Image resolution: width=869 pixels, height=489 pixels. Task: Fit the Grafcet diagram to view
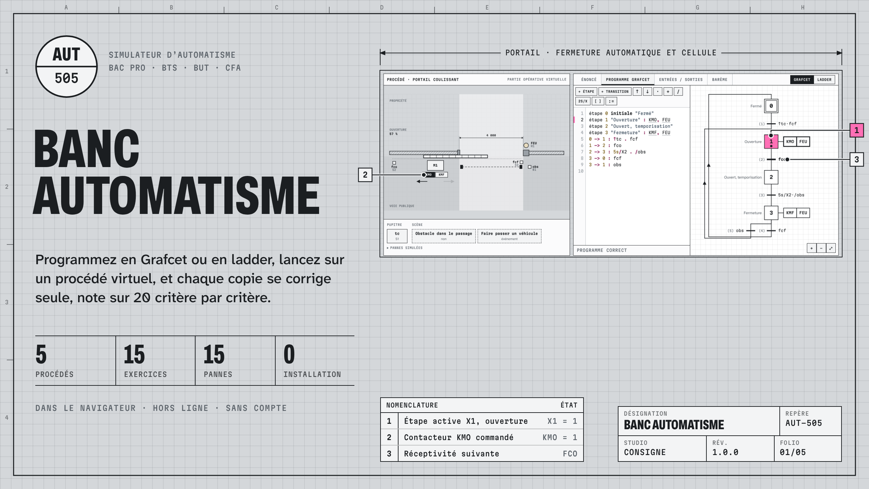[x=831, y=248]
